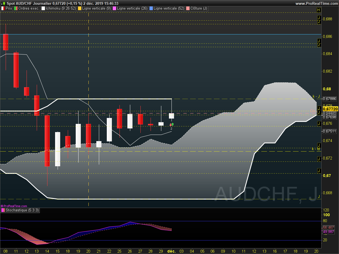339x254 pixels.
Task: Open the Stochastique (5 3 3) indicator label
Action: [x=20, y=210]
